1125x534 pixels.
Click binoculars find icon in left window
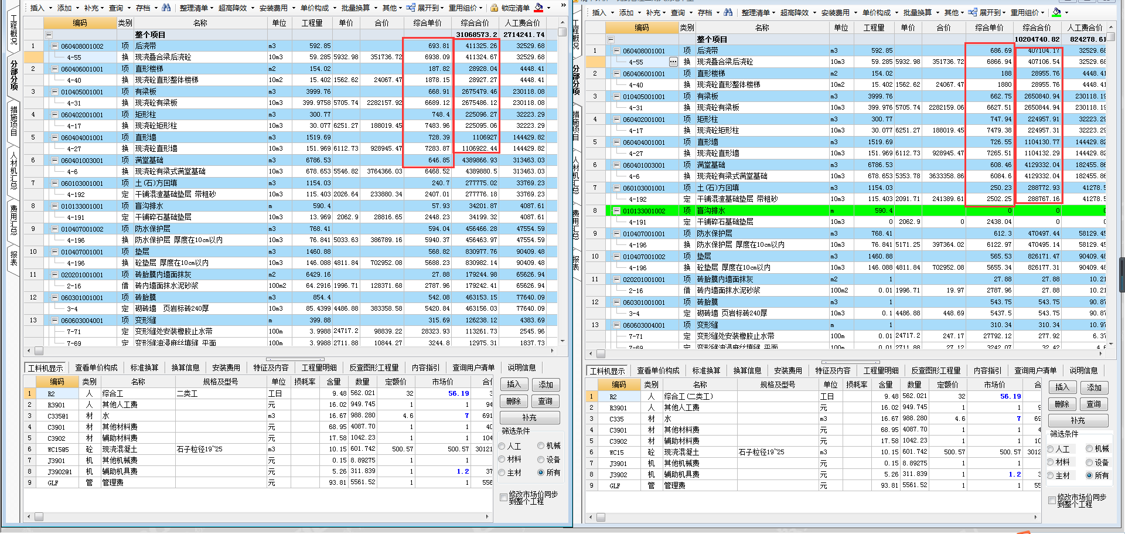click(x=166, y=8)
